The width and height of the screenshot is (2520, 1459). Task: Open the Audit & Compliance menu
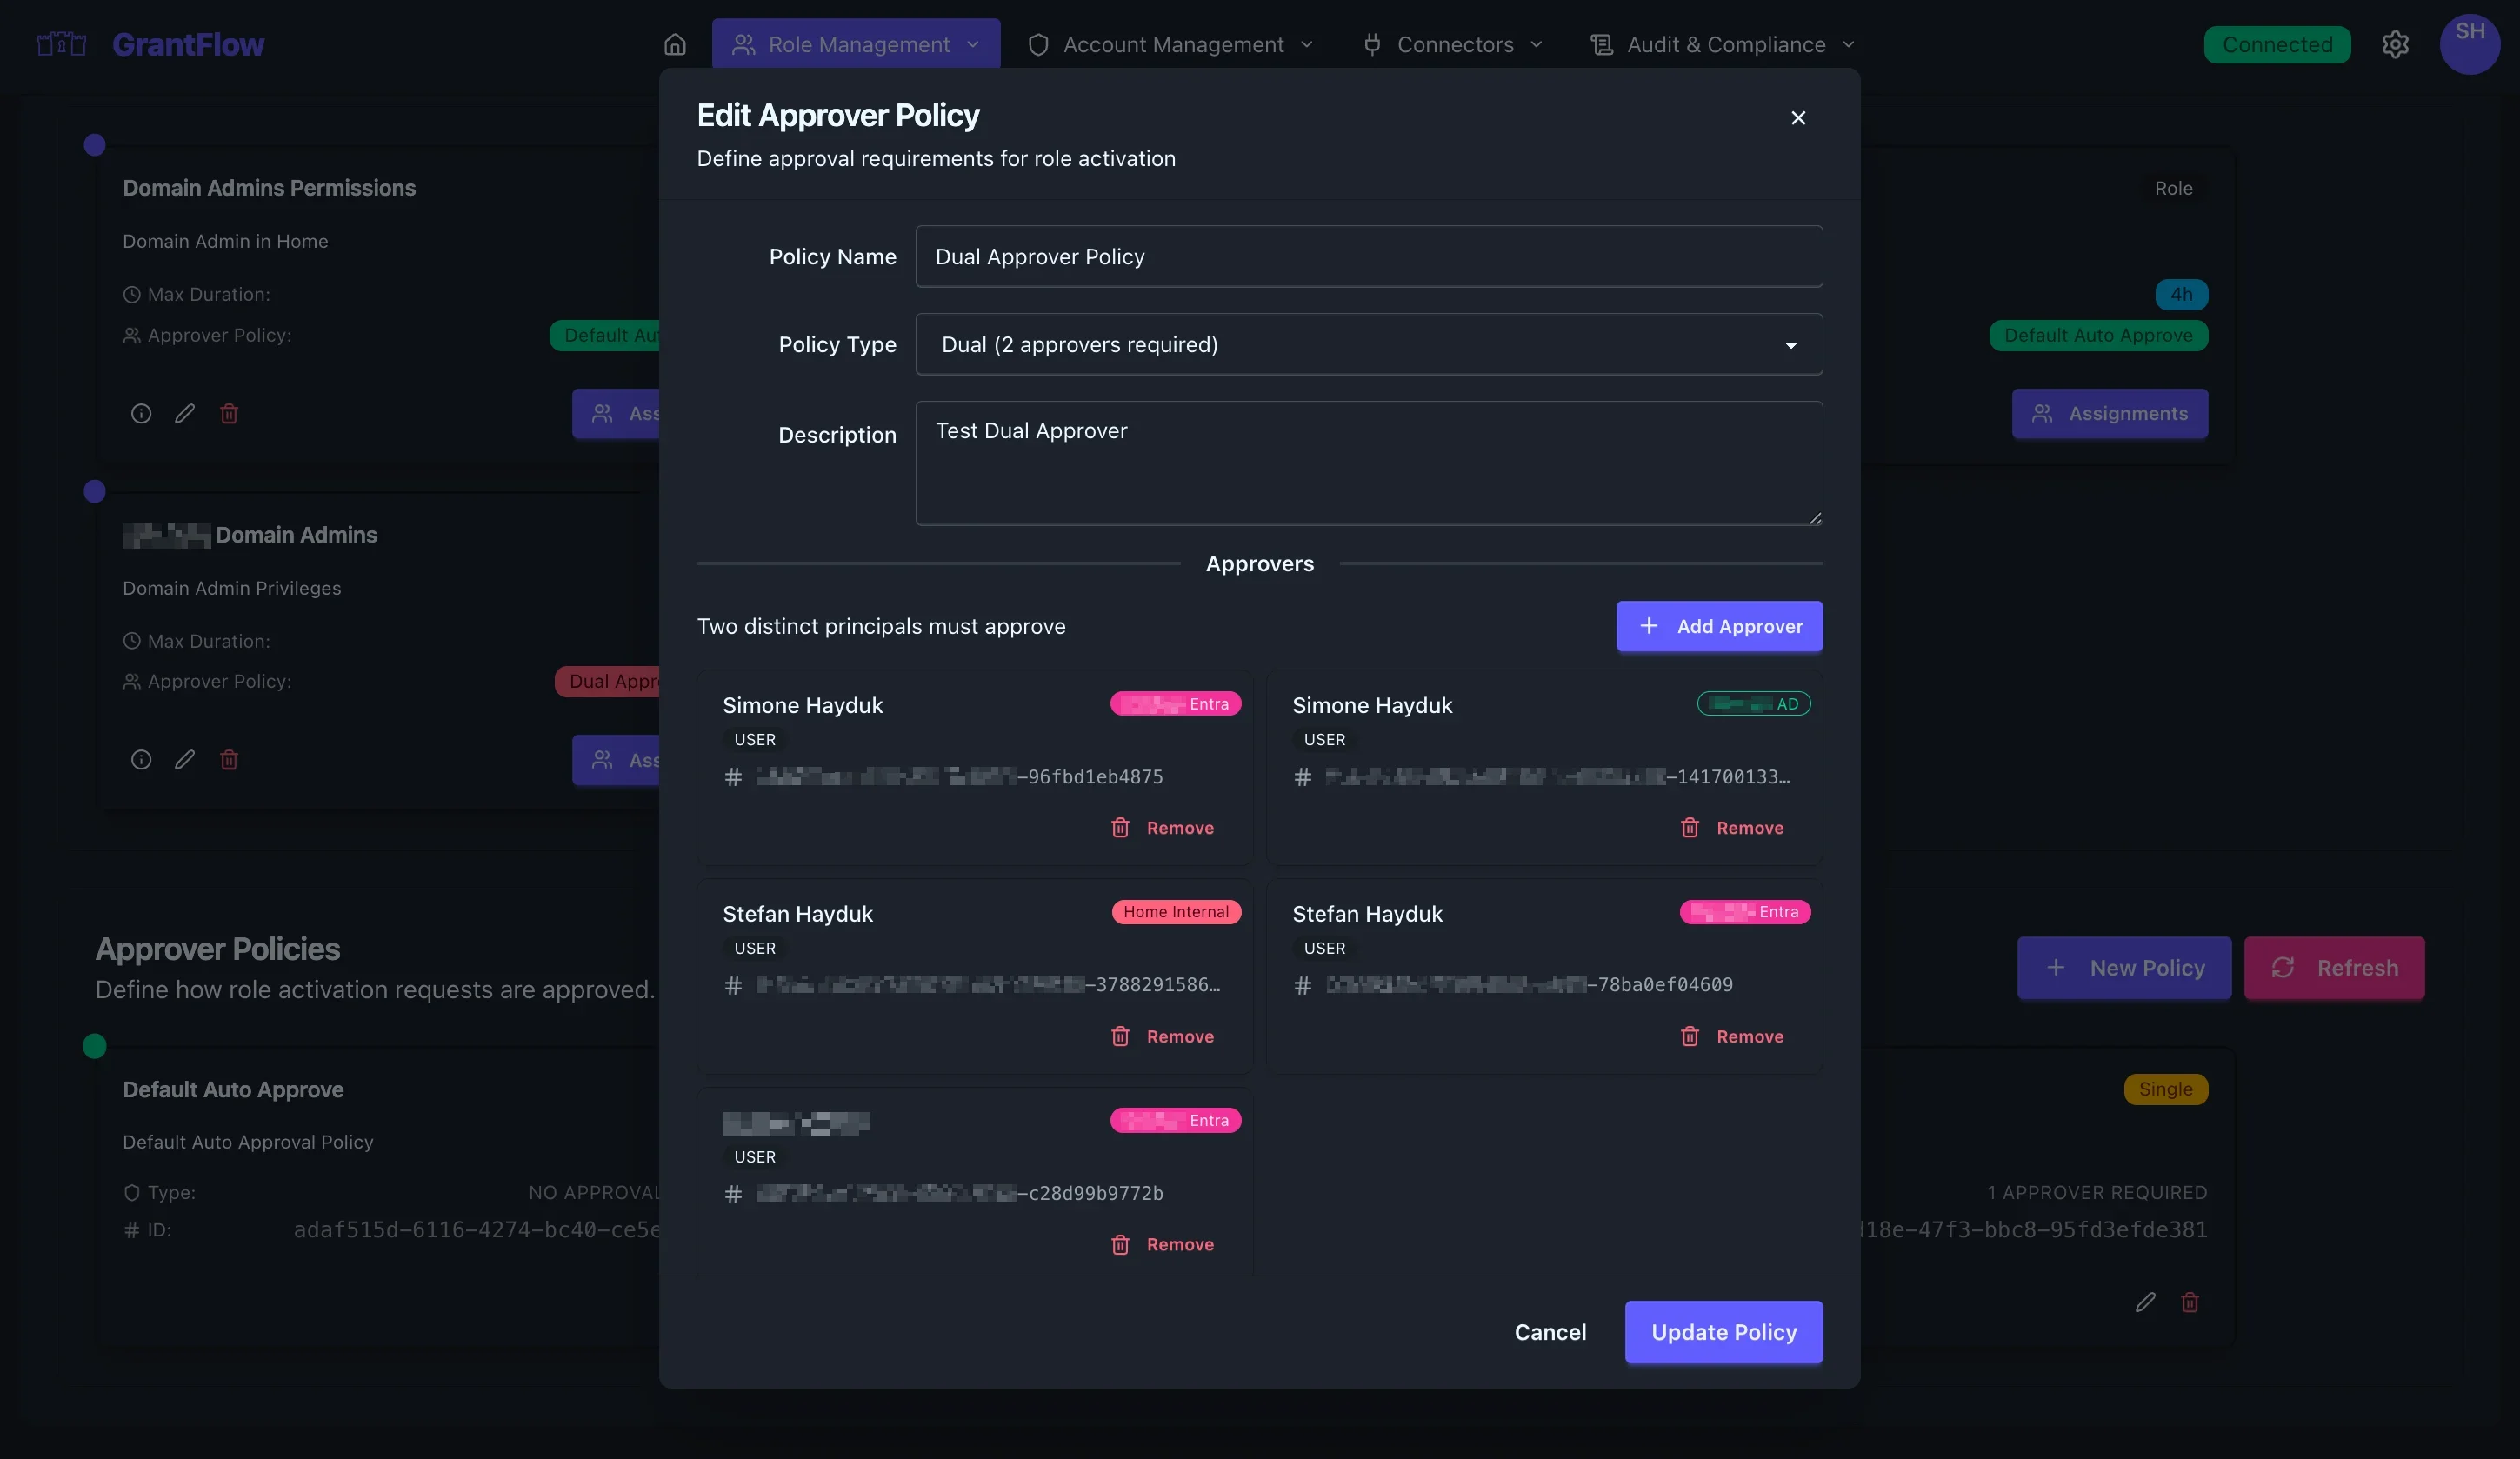[1723, 44]
